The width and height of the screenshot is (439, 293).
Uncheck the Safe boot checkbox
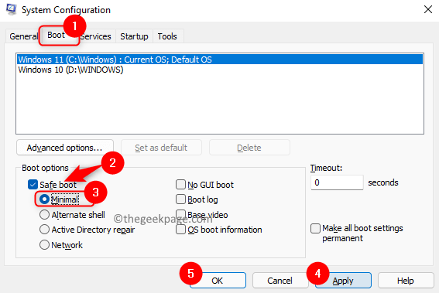coord(33,185)
